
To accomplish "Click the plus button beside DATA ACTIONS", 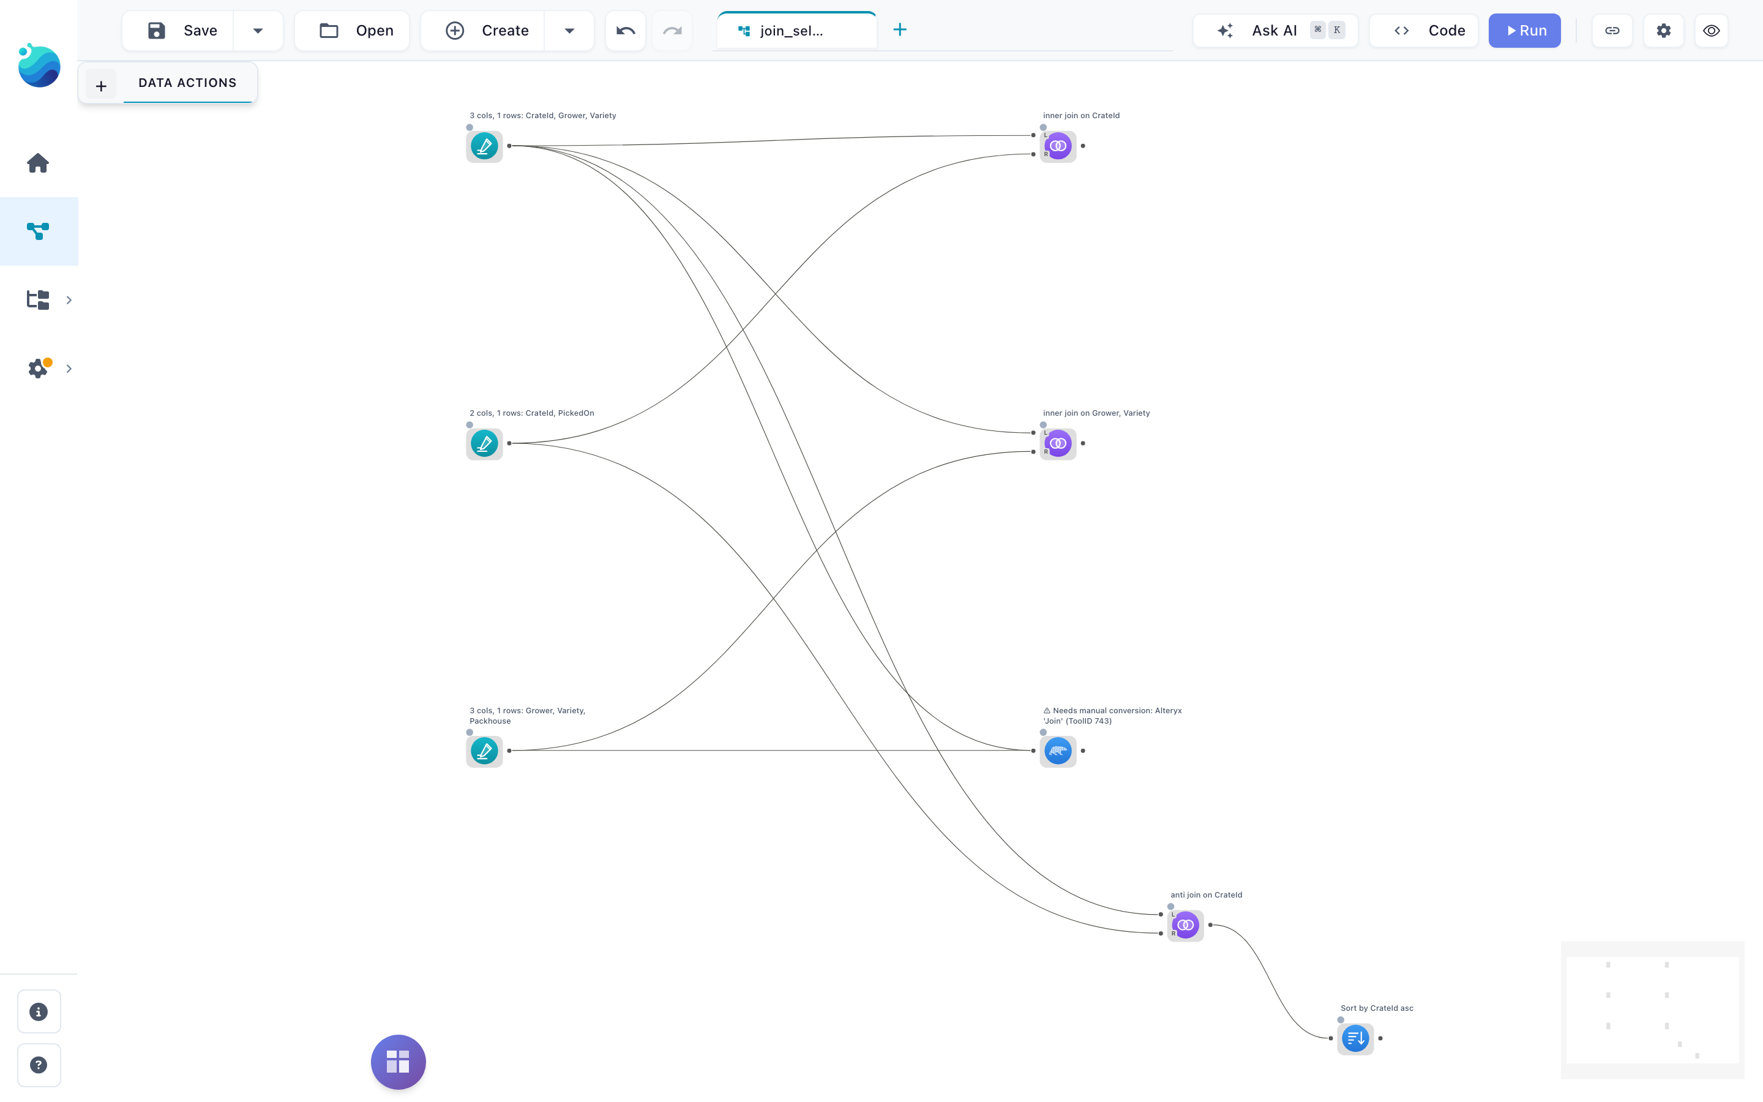I will [101, 86].
